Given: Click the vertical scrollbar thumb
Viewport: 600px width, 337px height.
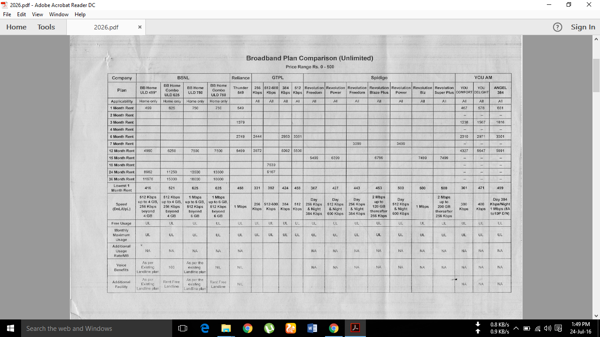Looking at the screenshot, I should [596, 75].
